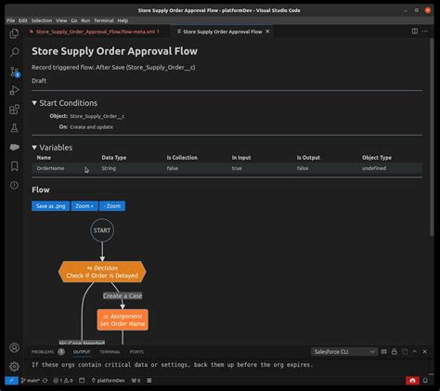Click the String data type cell

click(109, 168)
